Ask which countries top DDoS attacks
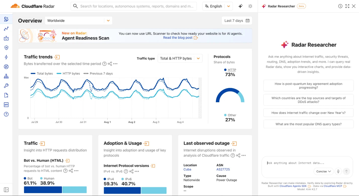This screenshot has width=359, height=196. 308,100
